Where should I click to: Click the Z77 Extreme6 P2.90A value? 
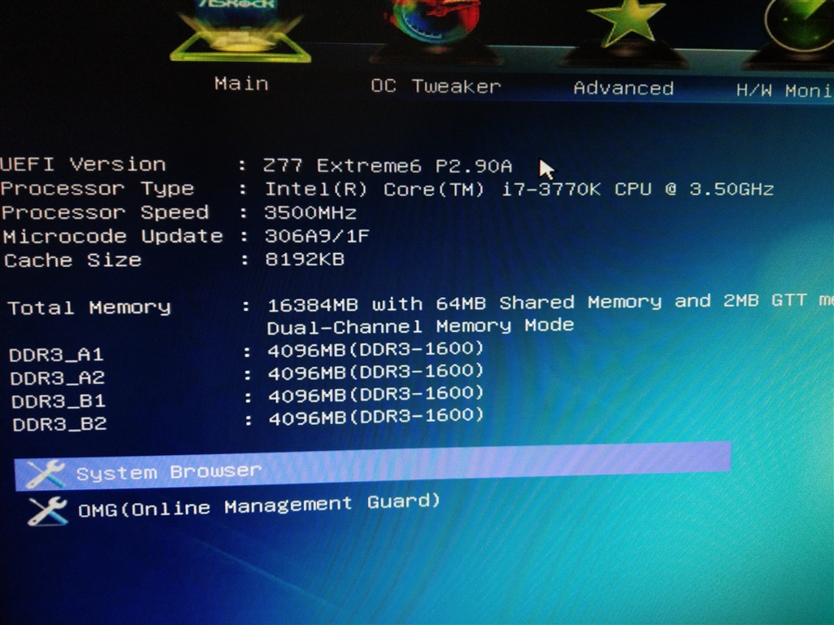tap(387, 166)
